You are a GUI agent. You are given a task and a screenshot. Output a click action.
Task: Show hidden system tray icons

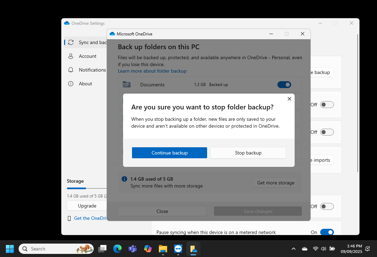point(294,249)
